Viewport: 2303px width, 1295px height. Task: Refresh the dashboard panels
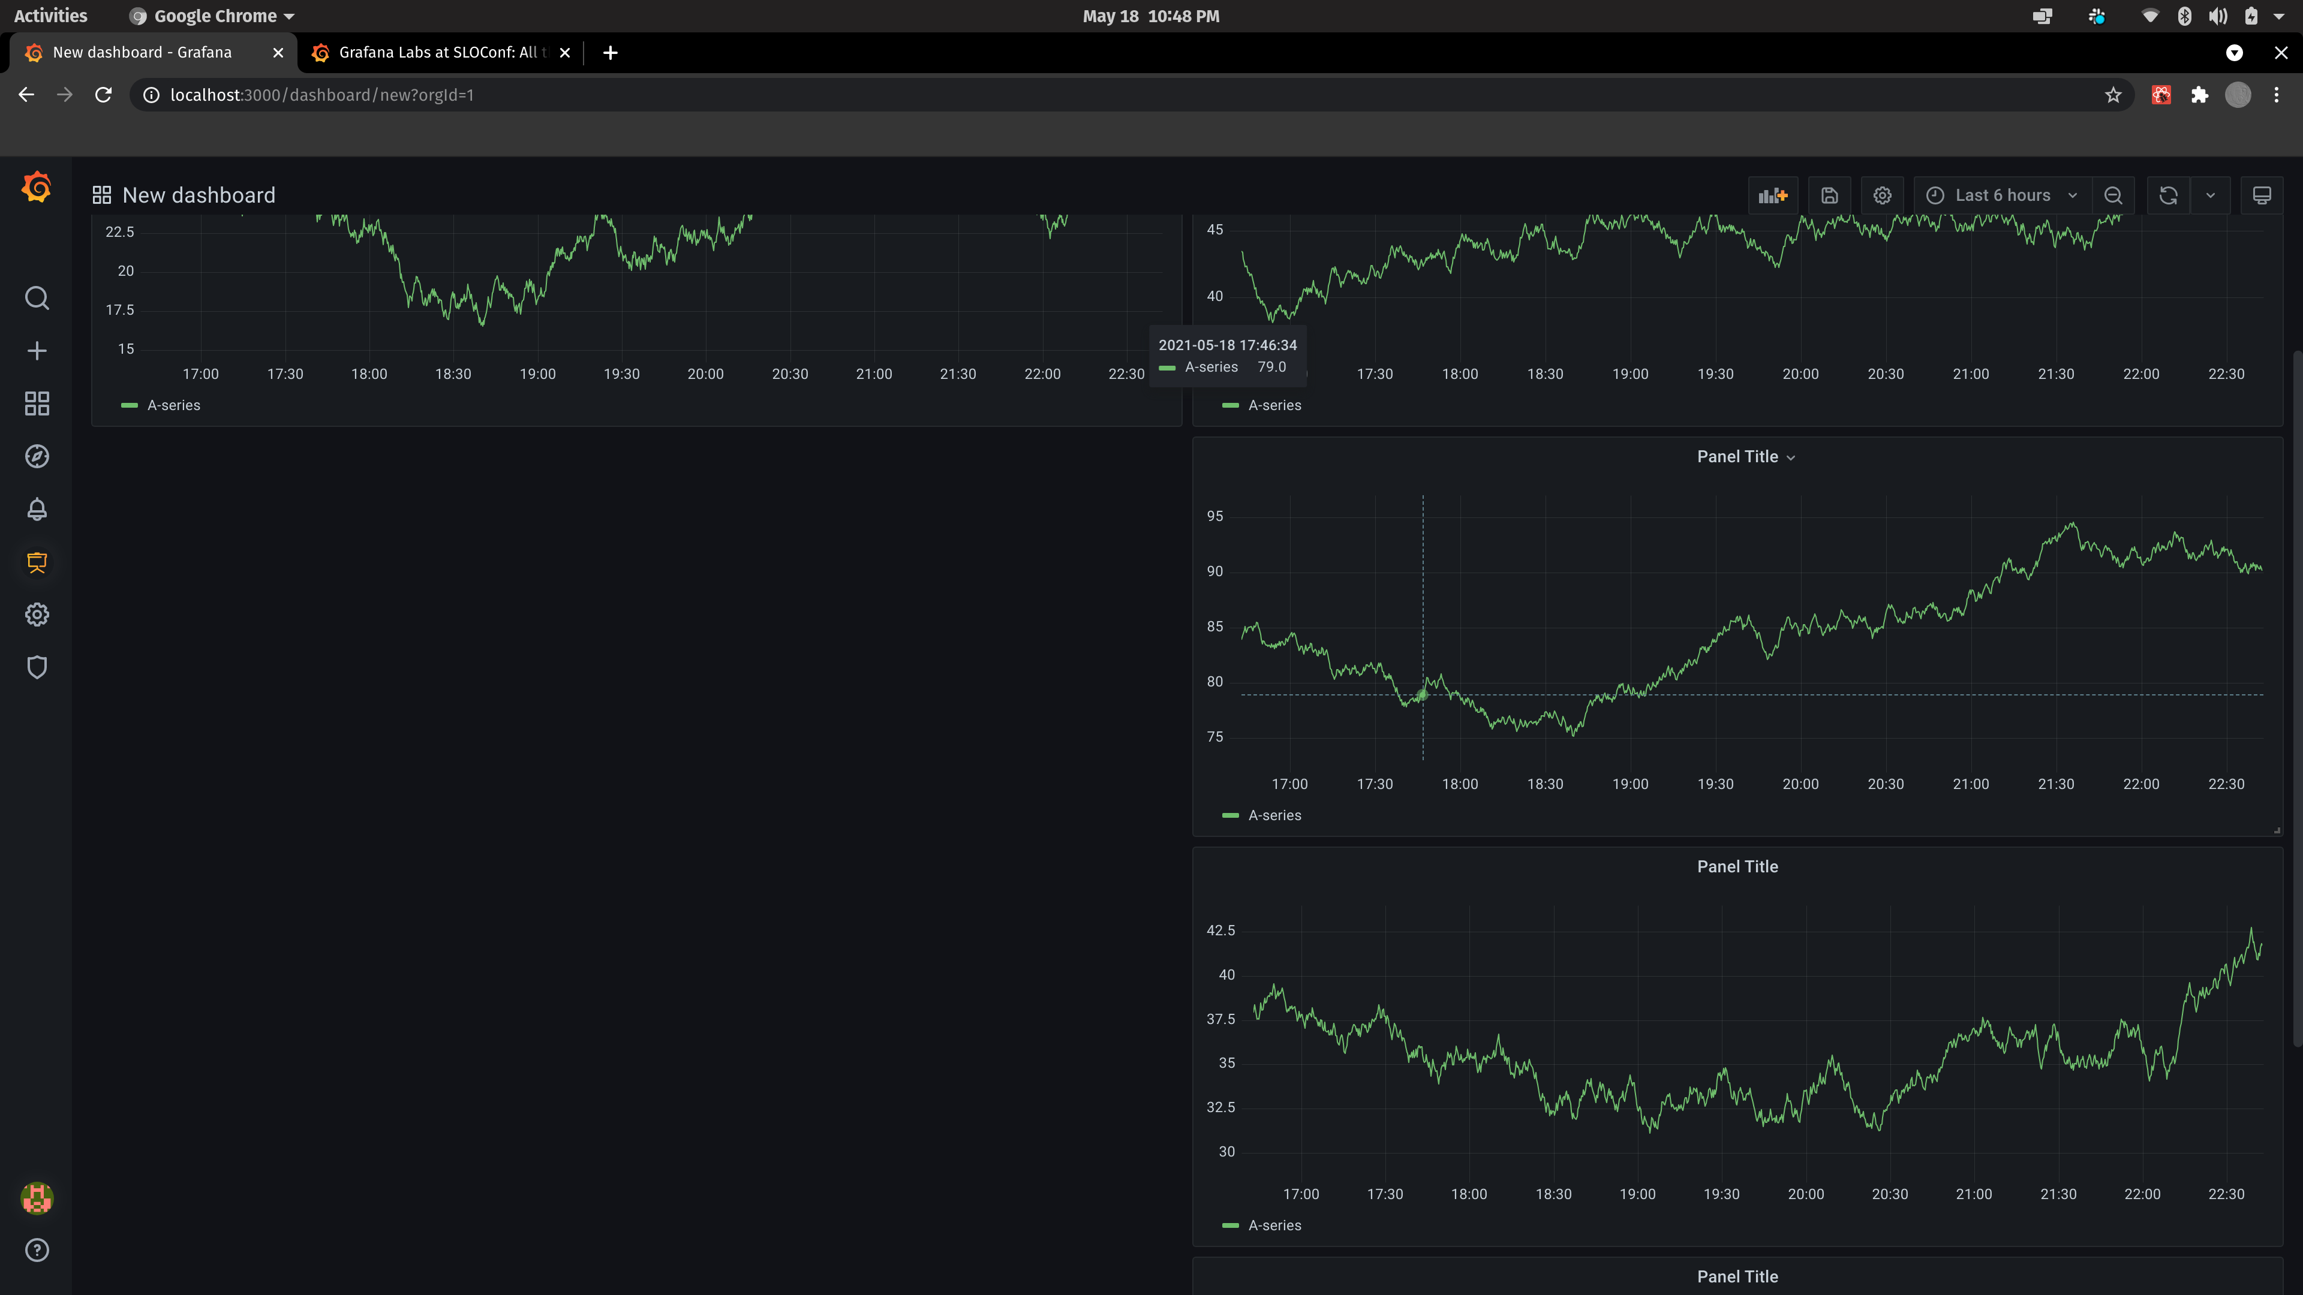(2167, 195)
